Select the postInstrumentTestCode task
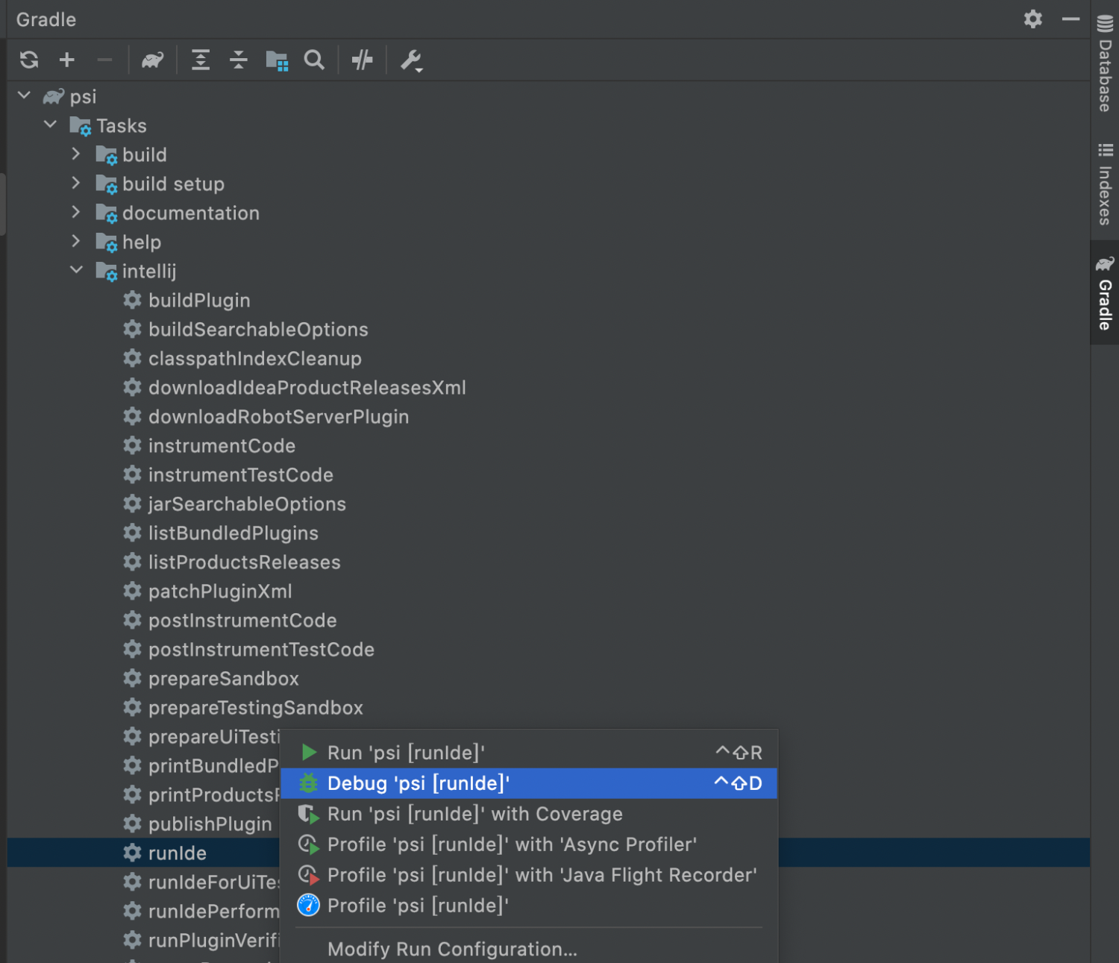This screenshot has height=963, width=1119. tap(261, 650)
